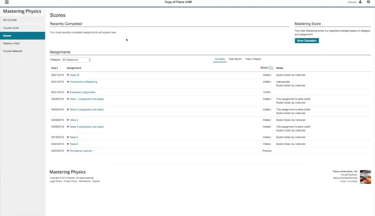Viewport: 375px width, 216px height.
Task: Expand Pre examen parcial 1 plus icon
Action: [x=67, y=151]
